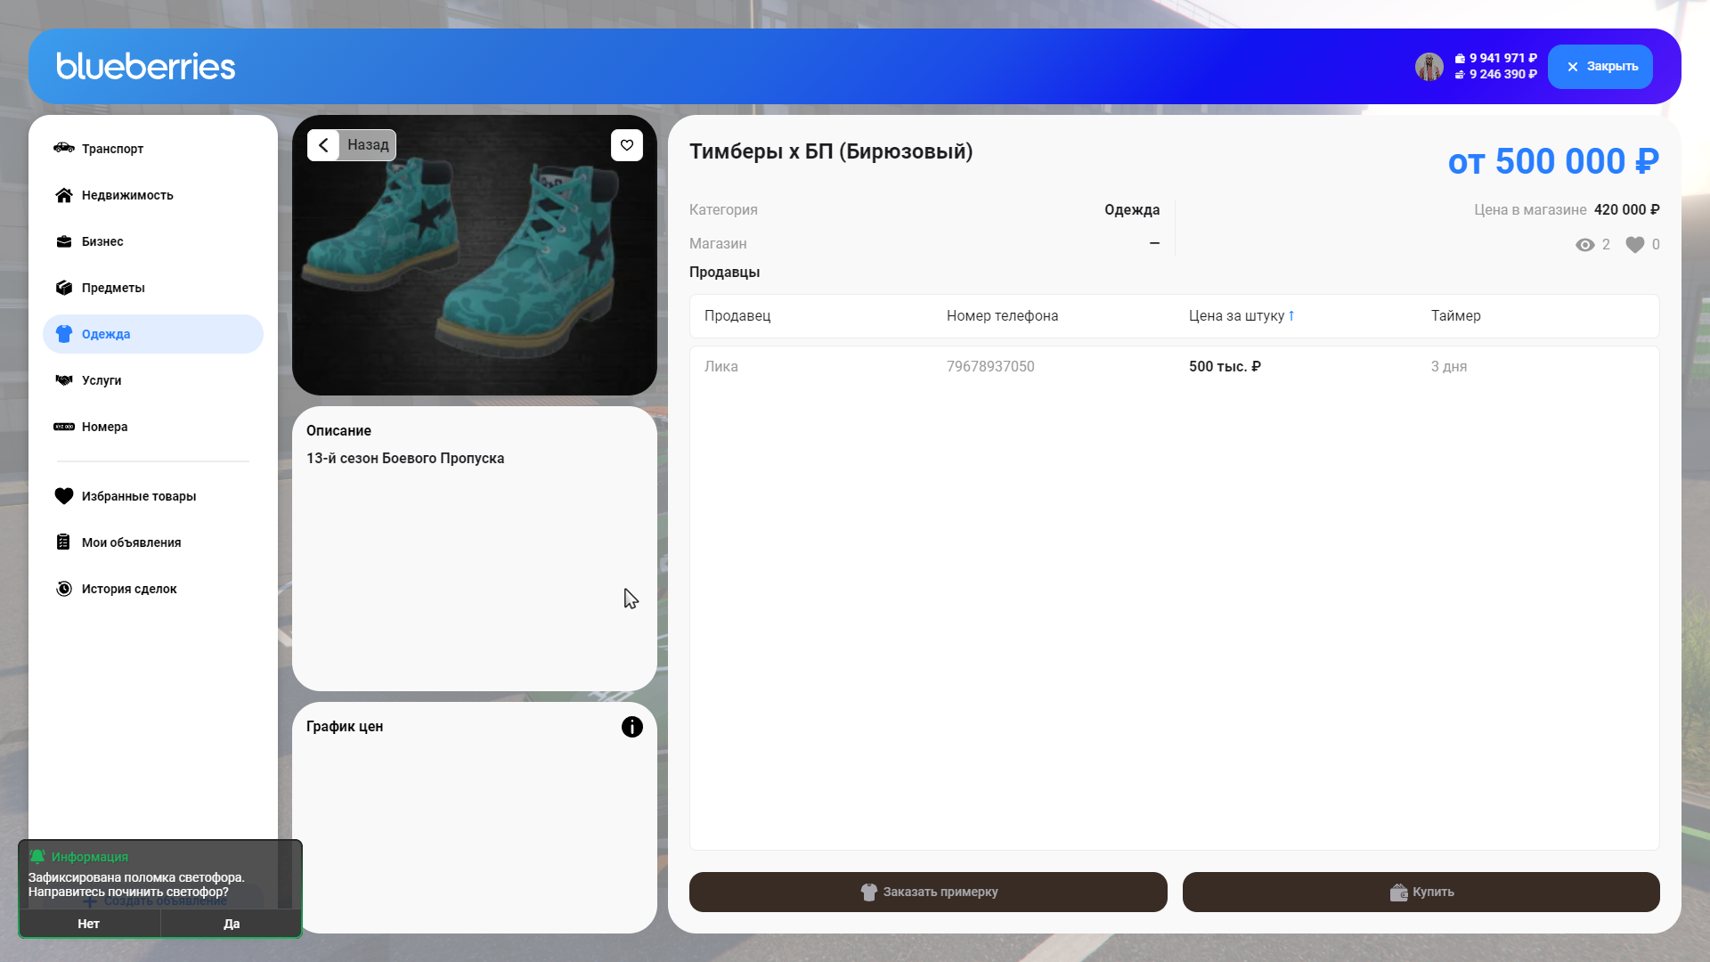This screenshot has width=1710, height=962.
Task: Click the views eye icon
Action: pos(1585,245)
